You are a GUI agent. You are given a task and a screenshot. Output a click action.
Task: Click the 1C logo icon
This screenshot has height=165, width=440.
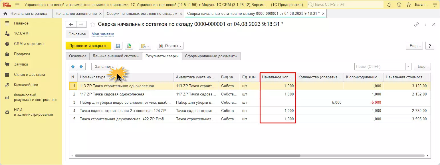click(7, 5)
